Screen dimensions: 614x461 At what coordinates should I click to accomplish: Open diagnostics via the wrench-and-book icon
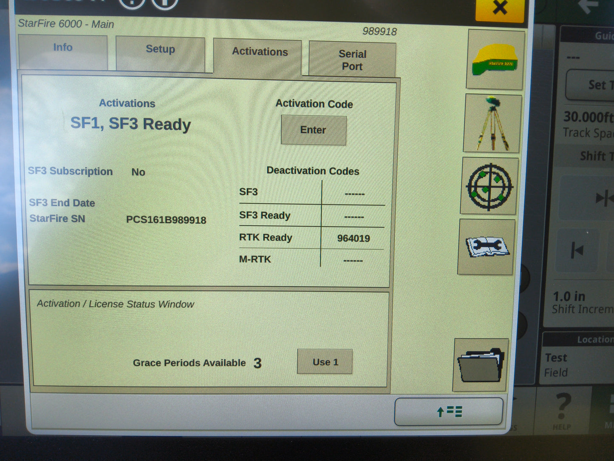pyautogui.click(x=487, y=248)
